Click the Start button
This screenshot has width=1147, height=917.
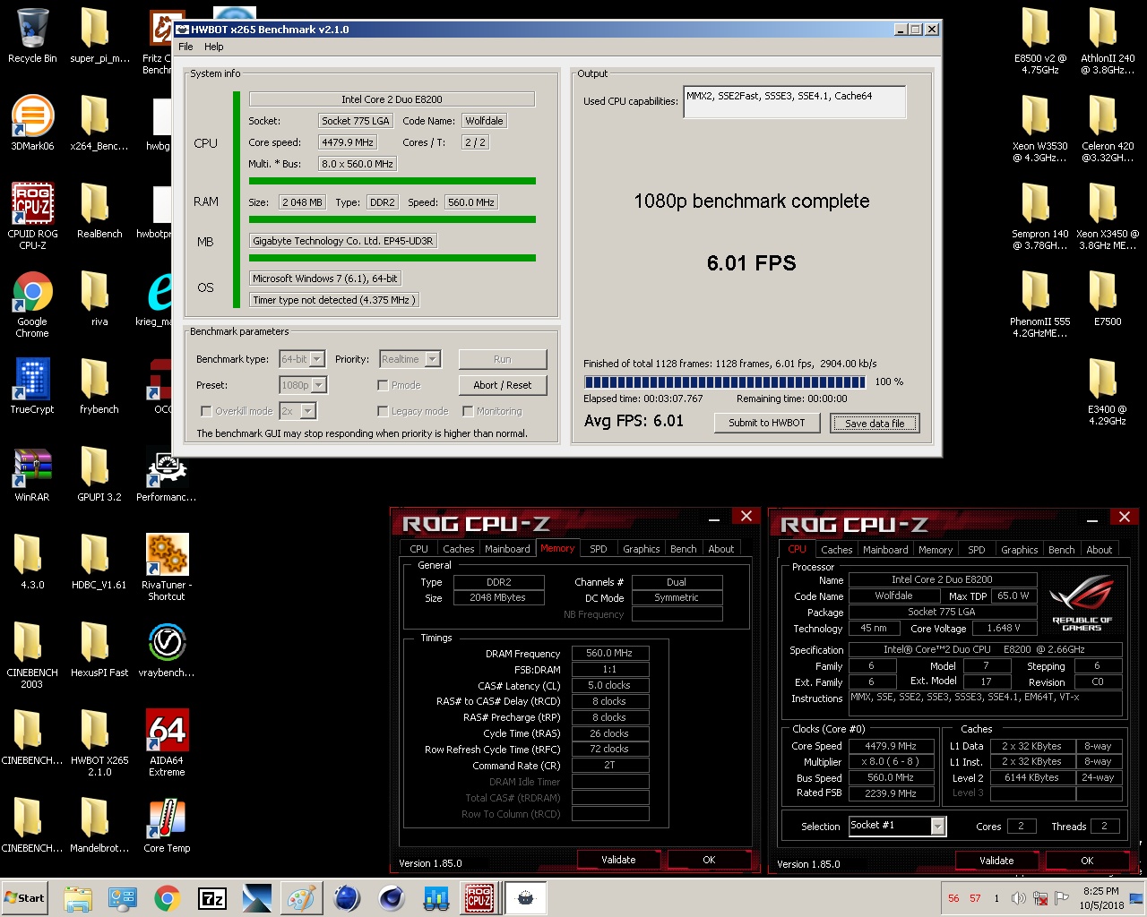[x=25, y=898]
